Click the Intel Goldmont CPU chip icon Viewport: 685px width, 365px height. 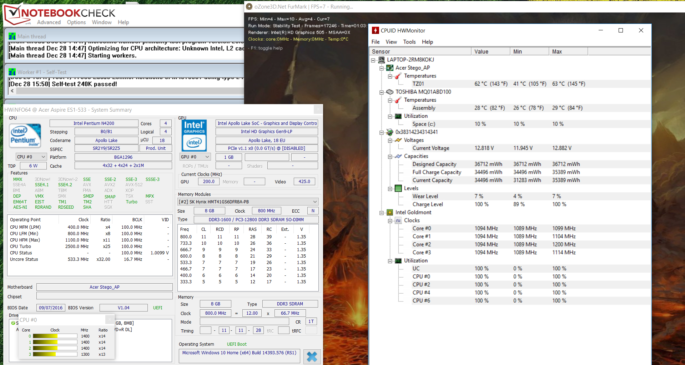point(390,212)
